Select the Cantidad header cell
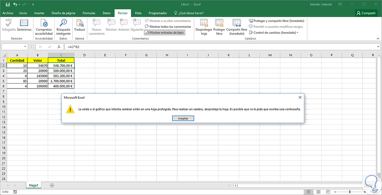This screenshot has height=195, width=382. pos(17,60)
